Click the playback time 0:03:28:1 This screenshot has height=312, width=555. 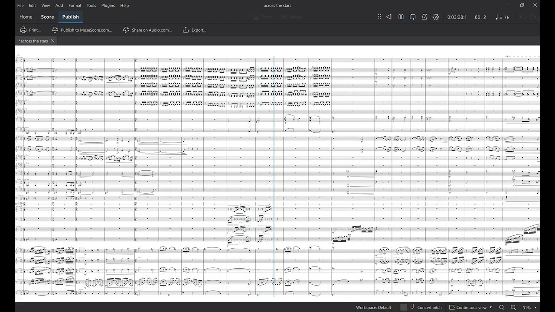[x=457, y=17]
